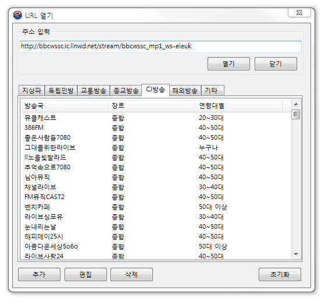Go to the 해외방송 tab

click(x=185, y=91)
